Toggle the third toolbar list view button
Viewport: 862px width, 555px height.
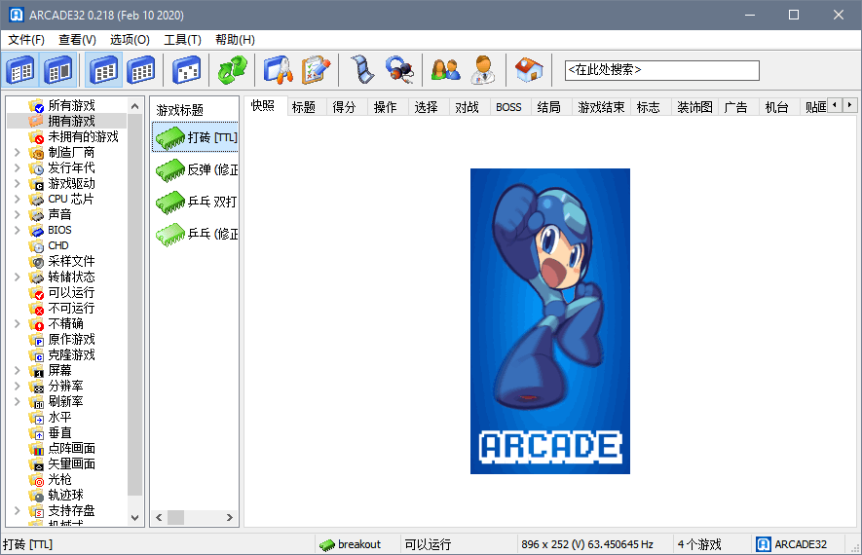(x=104, y=70)
